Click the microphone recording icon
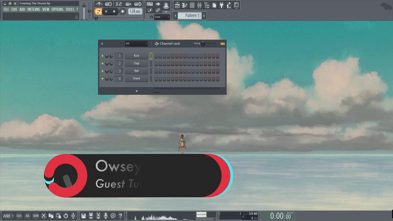 (106, 216)
